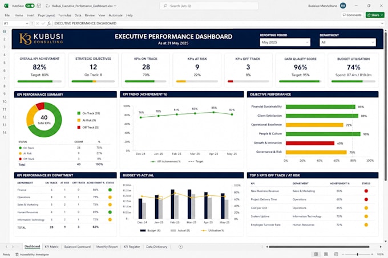Viewport: 388px width, 258px height.
Task: Click the user profile avatar
Action: 343,6
